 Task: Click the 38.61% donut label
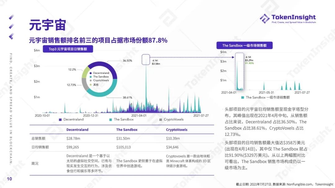tap(127, 97)
